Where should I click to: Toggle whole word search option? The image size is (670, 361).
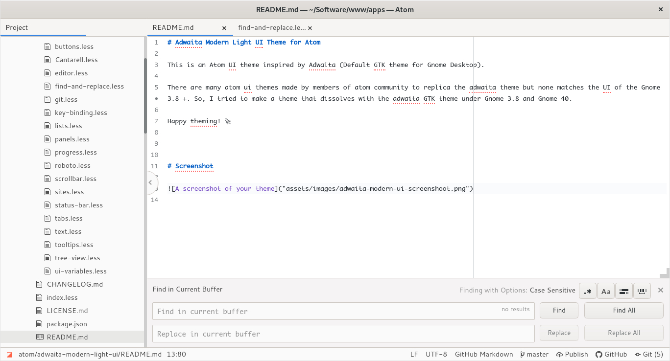point(642,291)
